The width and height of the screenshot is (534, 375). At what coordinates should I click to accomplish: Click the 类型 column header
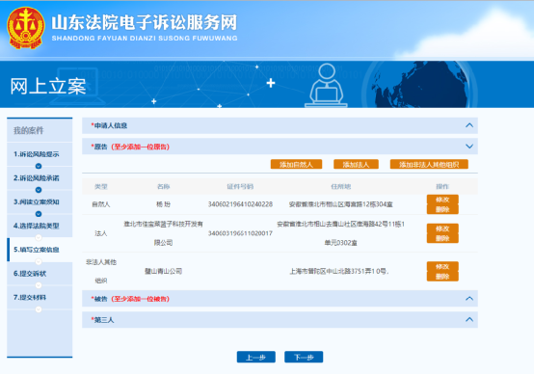tap(101, 187)
